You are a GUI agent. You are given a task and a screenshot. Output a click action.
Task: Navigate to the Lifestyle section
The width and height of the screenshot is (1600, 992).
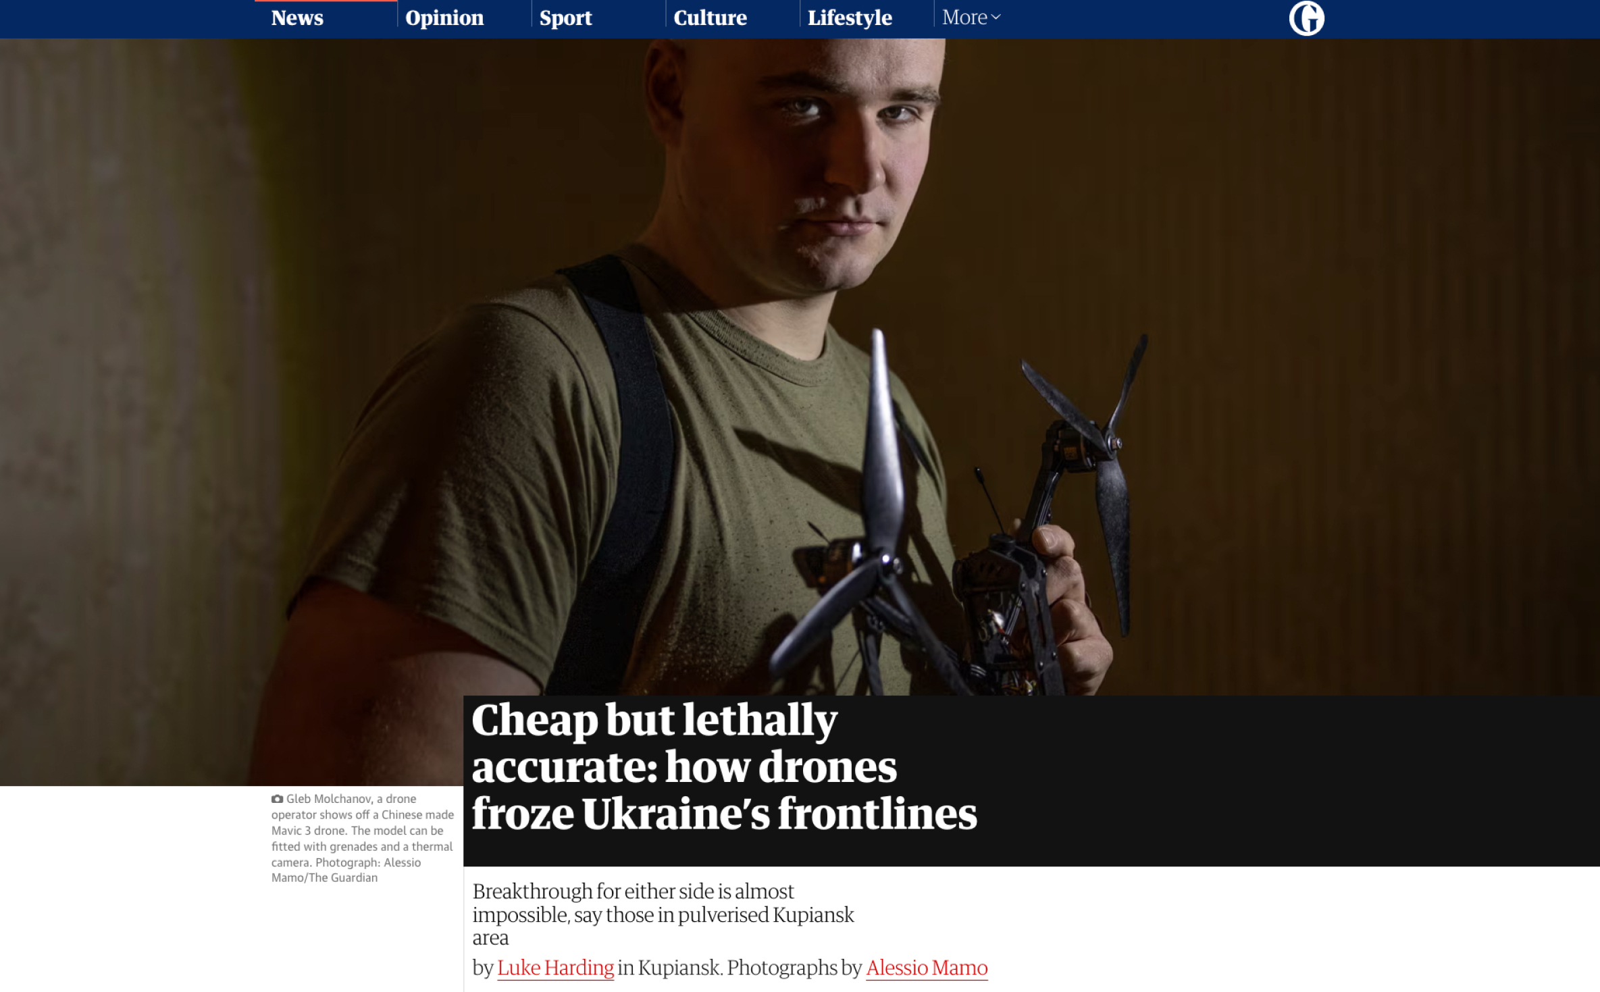[850, 18]
